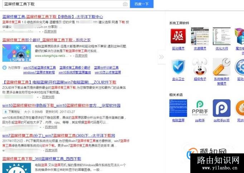Open 百度快照 under the 系统之家 result
244x173 pixels.
[x=81, y=56]
